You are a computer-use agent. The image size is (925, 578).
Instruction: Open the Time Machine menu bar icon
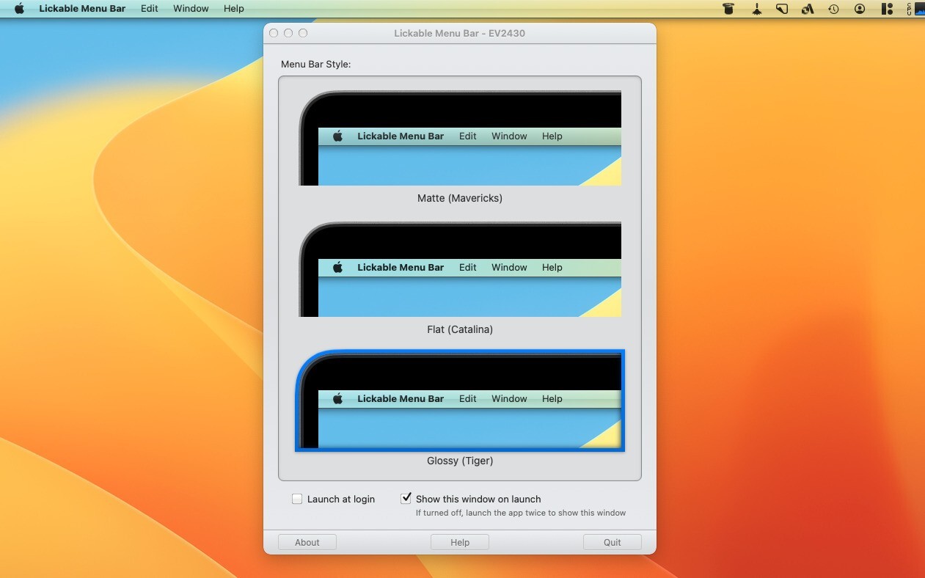[833, 9]
